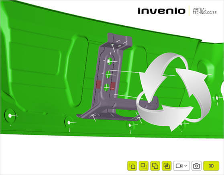This screenshot has height=175, width=224.
Task: Click the bracket's bottom mounting foot plate
Action: (x=108, y=115)
